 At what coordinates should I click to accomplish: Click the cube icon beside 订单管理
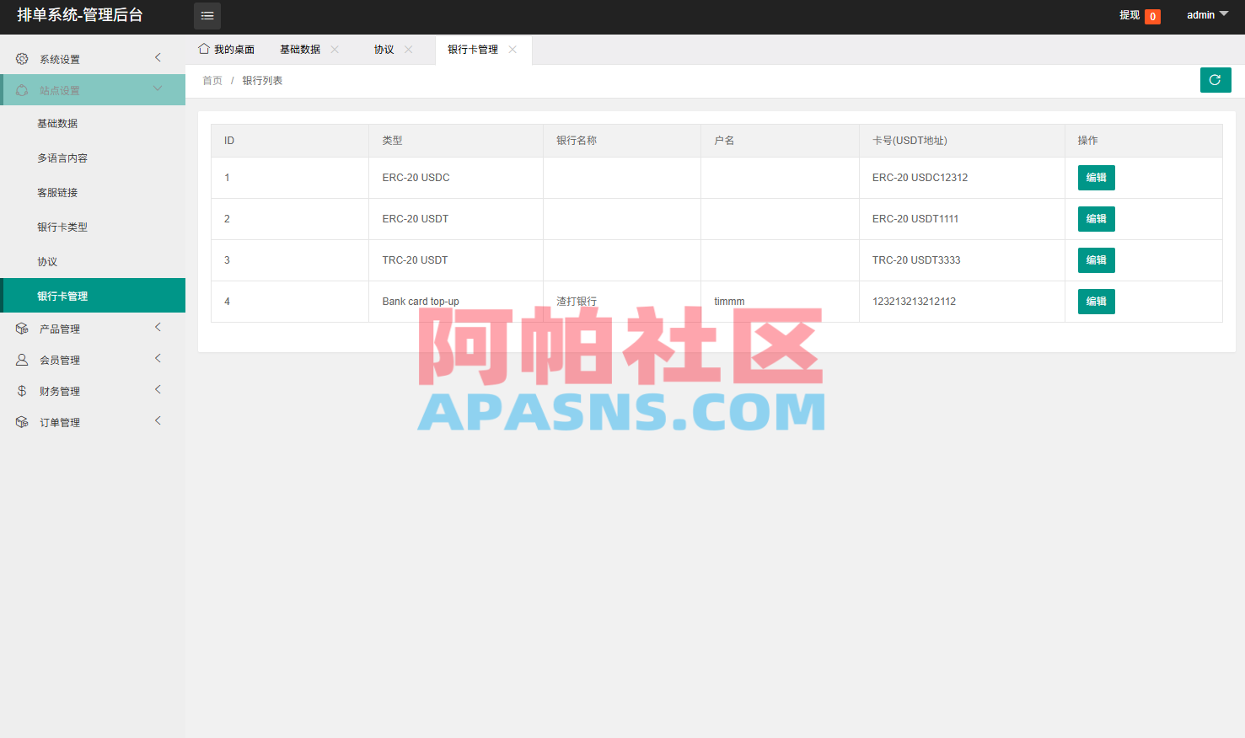22,422
